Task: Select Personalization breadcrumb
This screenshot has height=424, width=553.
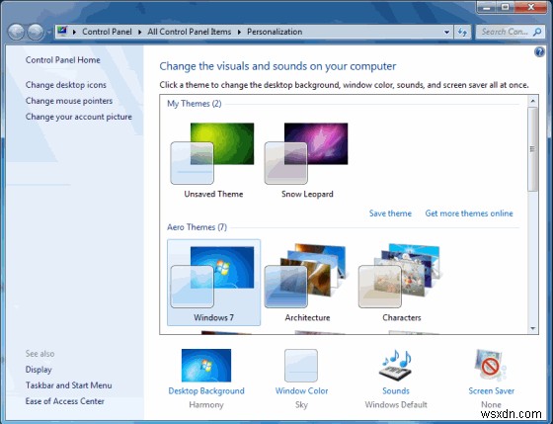Action: 275,32
